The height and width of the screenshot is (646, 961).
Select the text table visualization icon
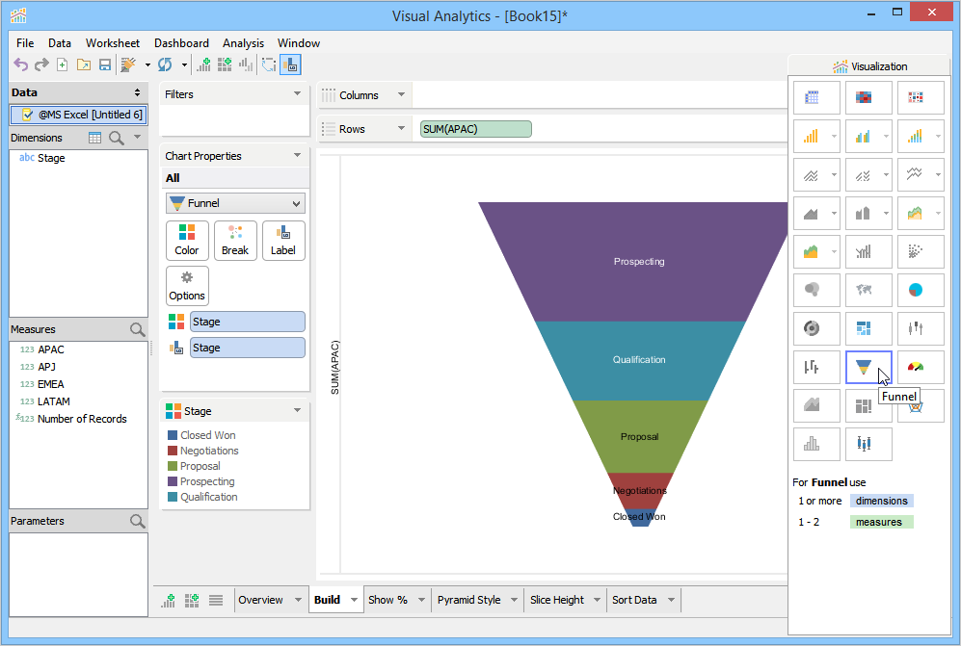(816, 96)
